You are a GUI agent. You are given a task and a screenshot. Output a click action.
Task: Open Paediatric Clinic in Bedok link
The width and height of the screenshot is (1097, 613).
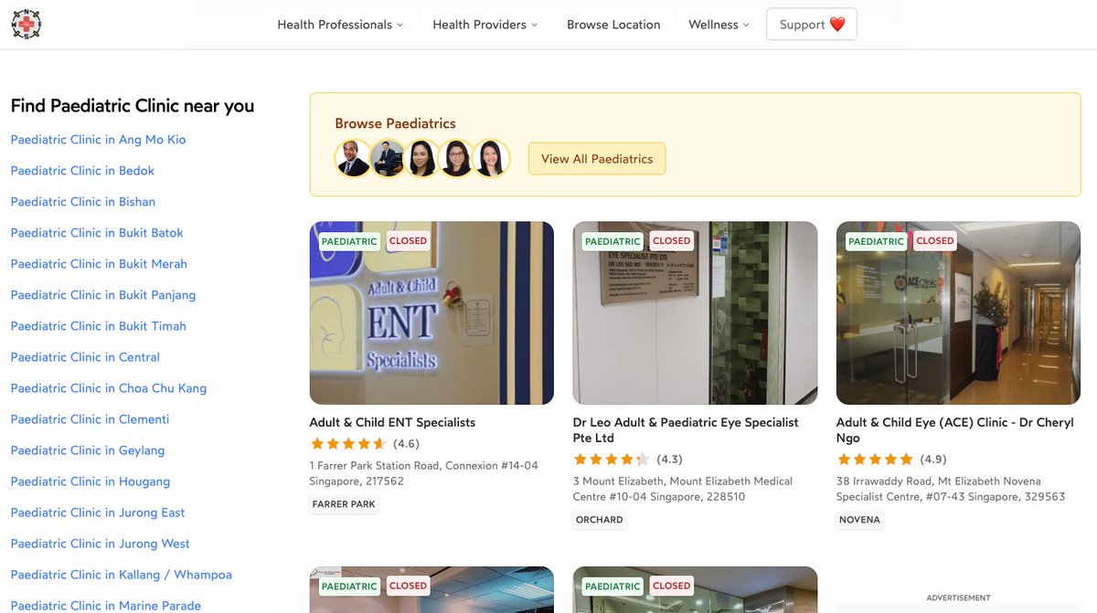point(82,171)
